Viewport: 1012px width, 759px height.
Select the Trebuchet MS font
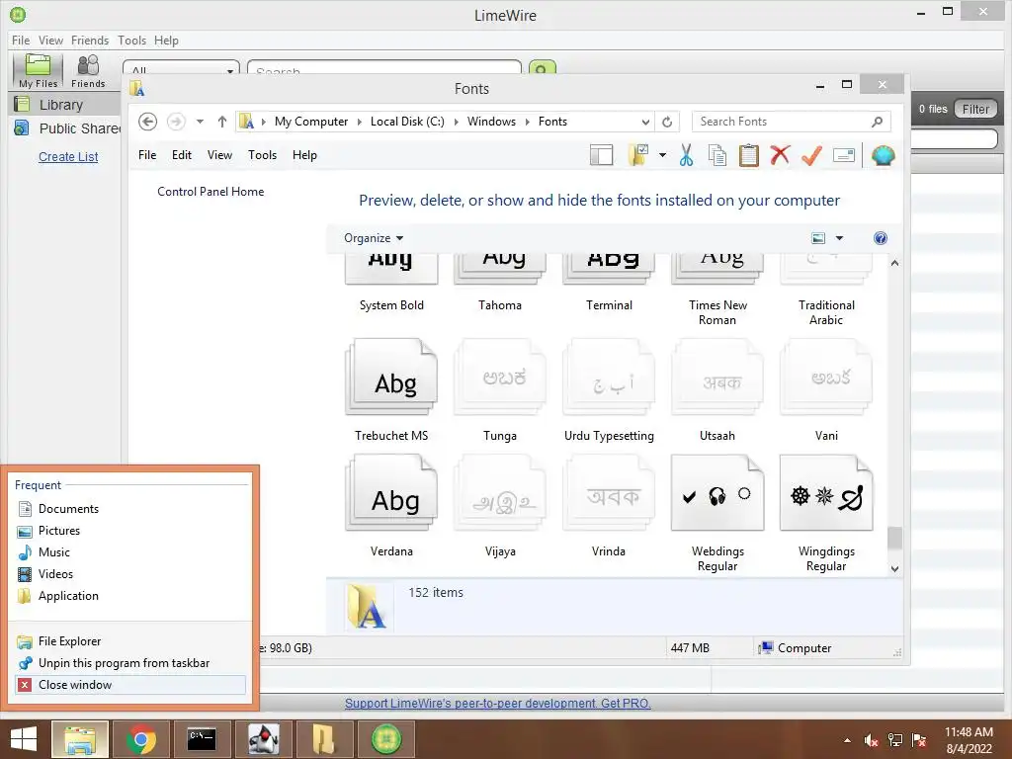coord(391,389)
